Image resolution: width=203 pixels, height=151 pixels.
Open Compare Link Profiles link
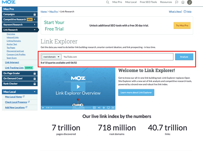point(16,54)
